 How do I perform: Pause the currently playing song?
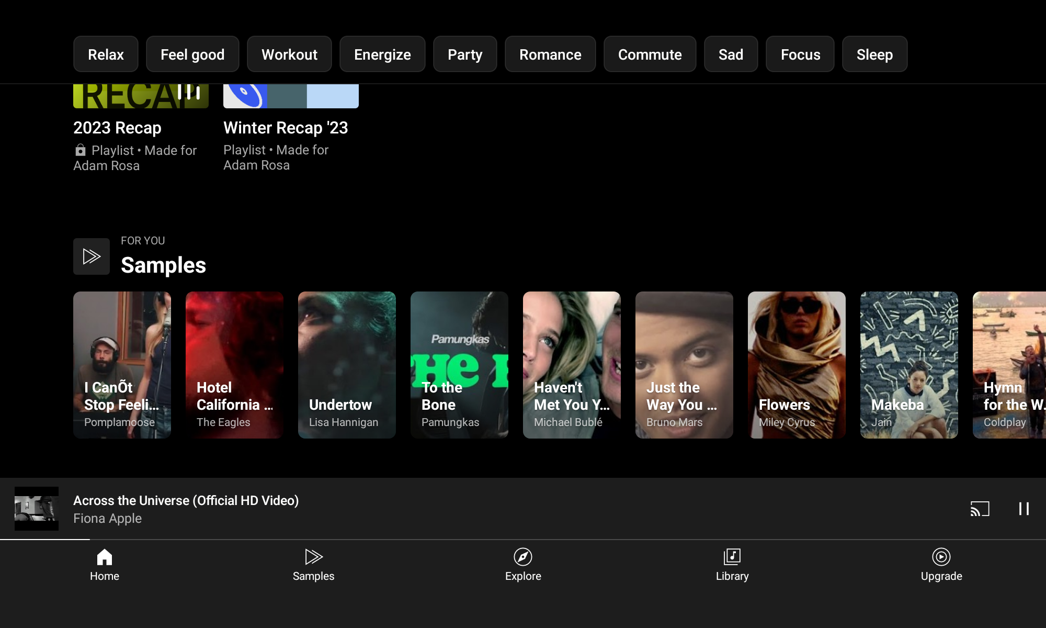1024,509
